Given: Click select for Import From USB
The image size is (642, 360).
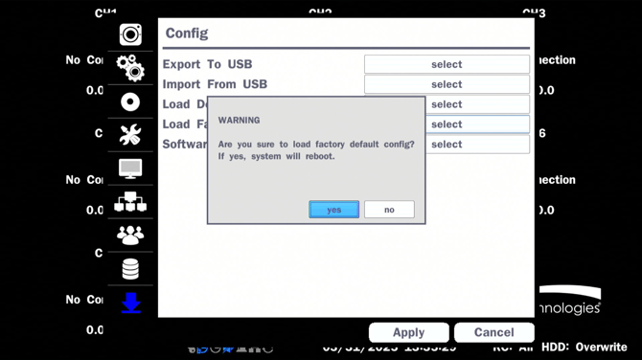Looking at the screenshot, I should 447,84.
